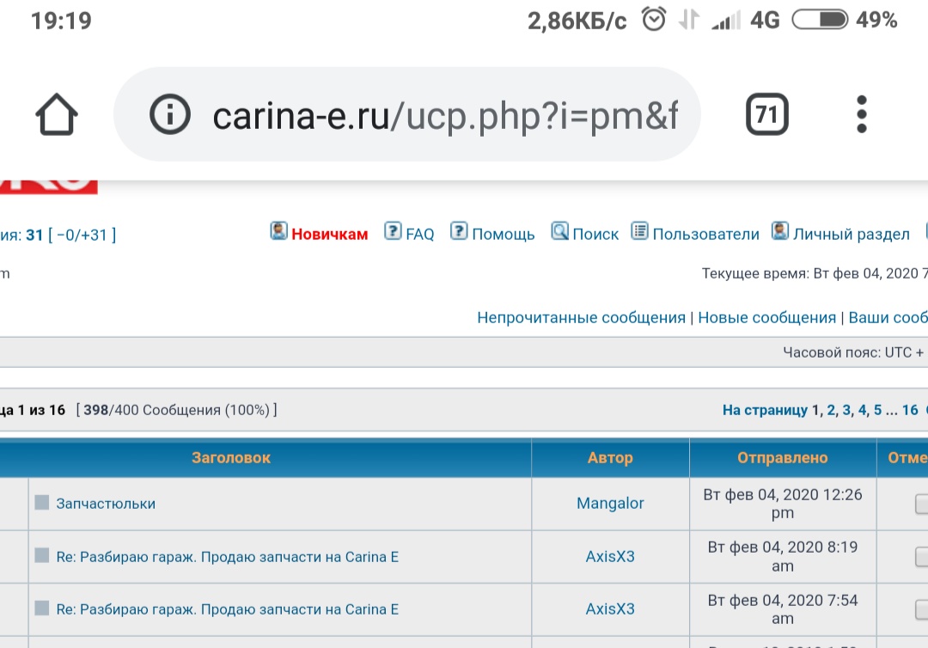Go to page 2 of messages
This screenshot has width=928, height=648.
click(831, 411)
